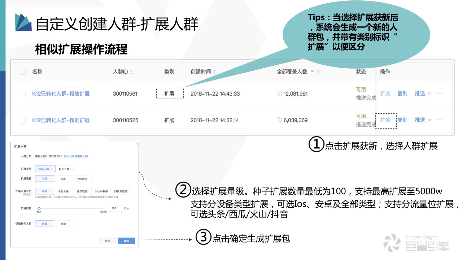Screen dimensions: 462x260
Task: Toggle the 西瓜视频 traffic platform
Action: coord(82,191)
